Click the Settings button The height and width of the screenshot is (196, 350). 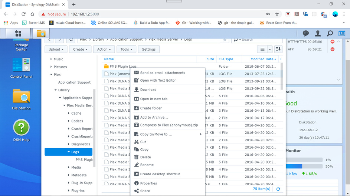click(149, 50)
